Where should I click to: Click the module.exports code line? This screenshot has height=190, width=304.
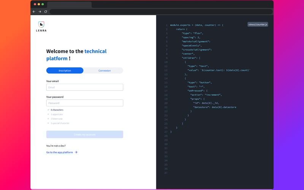[x=196, y=25]
